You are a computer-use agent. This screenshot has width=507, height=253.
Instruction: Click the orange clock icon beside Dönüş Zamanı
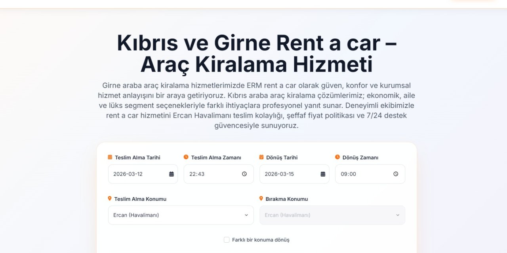pyautogui.click(x=337, y=157)
